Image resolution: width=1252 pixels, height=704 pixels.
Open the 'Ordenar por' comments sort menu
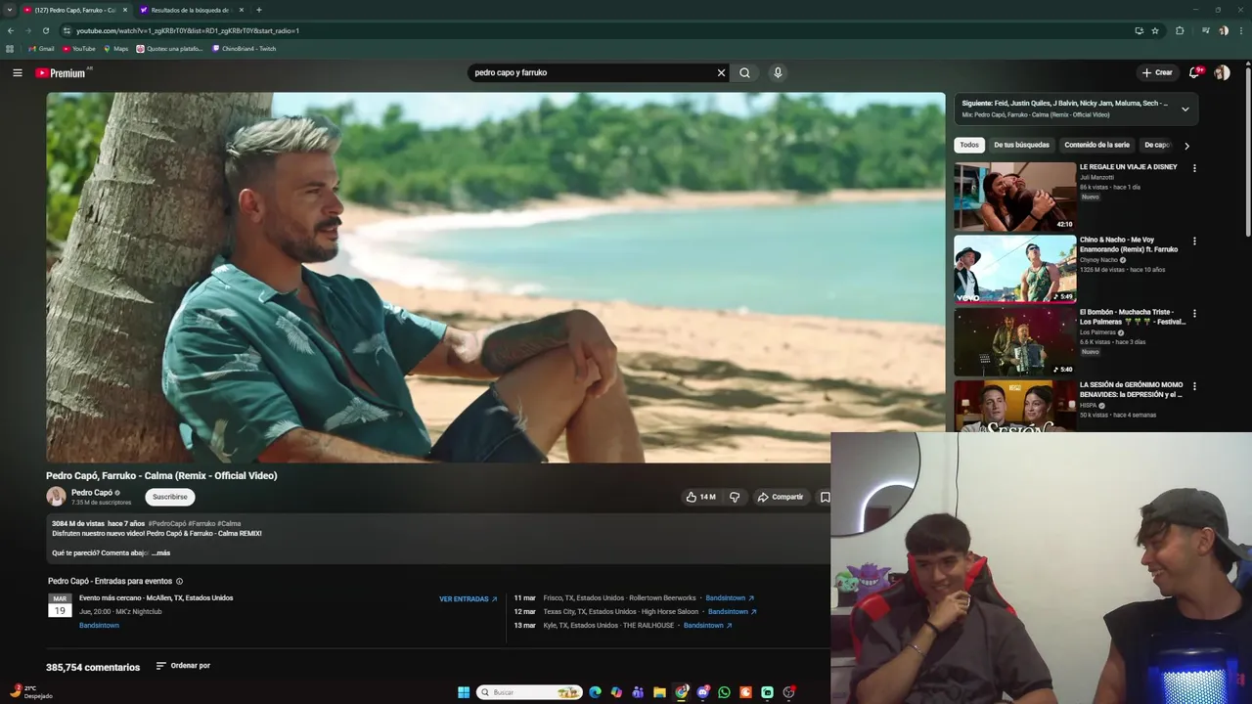183,666
